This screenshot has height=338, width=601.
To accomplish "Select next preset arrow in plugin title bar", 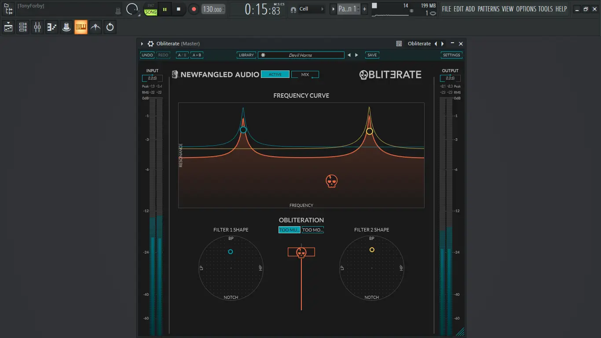I will point(443,44).
